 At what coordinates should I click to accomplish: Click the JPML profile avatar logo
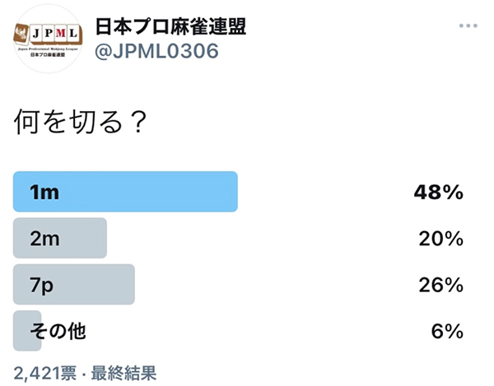[47, 39]
